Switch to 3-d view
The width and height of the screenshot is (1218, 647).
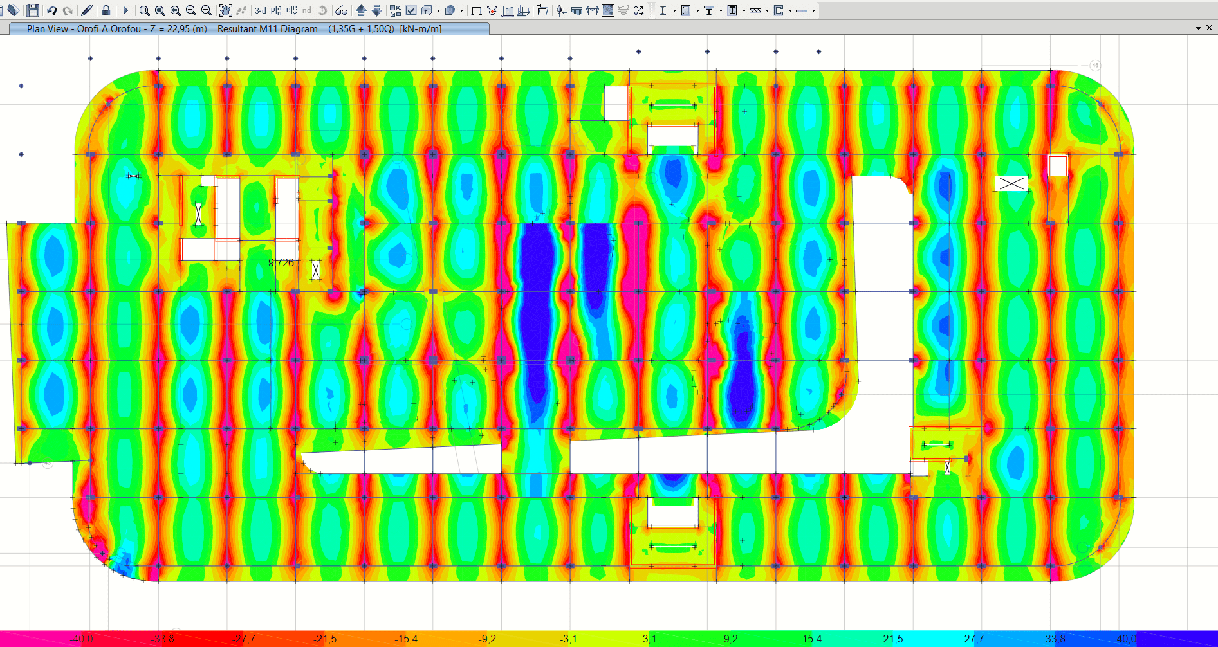click(260, 10)
